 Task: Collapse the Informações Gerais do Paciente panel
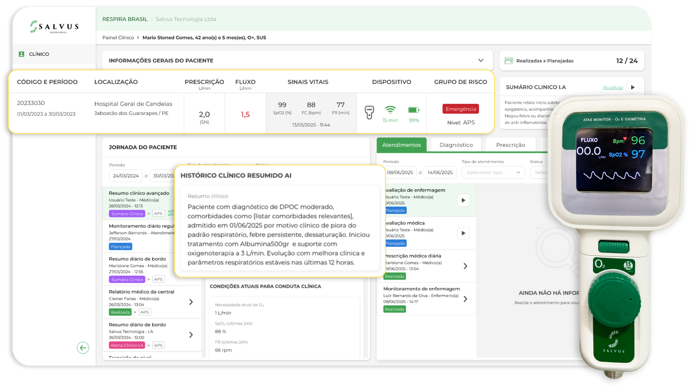[481, 61]
